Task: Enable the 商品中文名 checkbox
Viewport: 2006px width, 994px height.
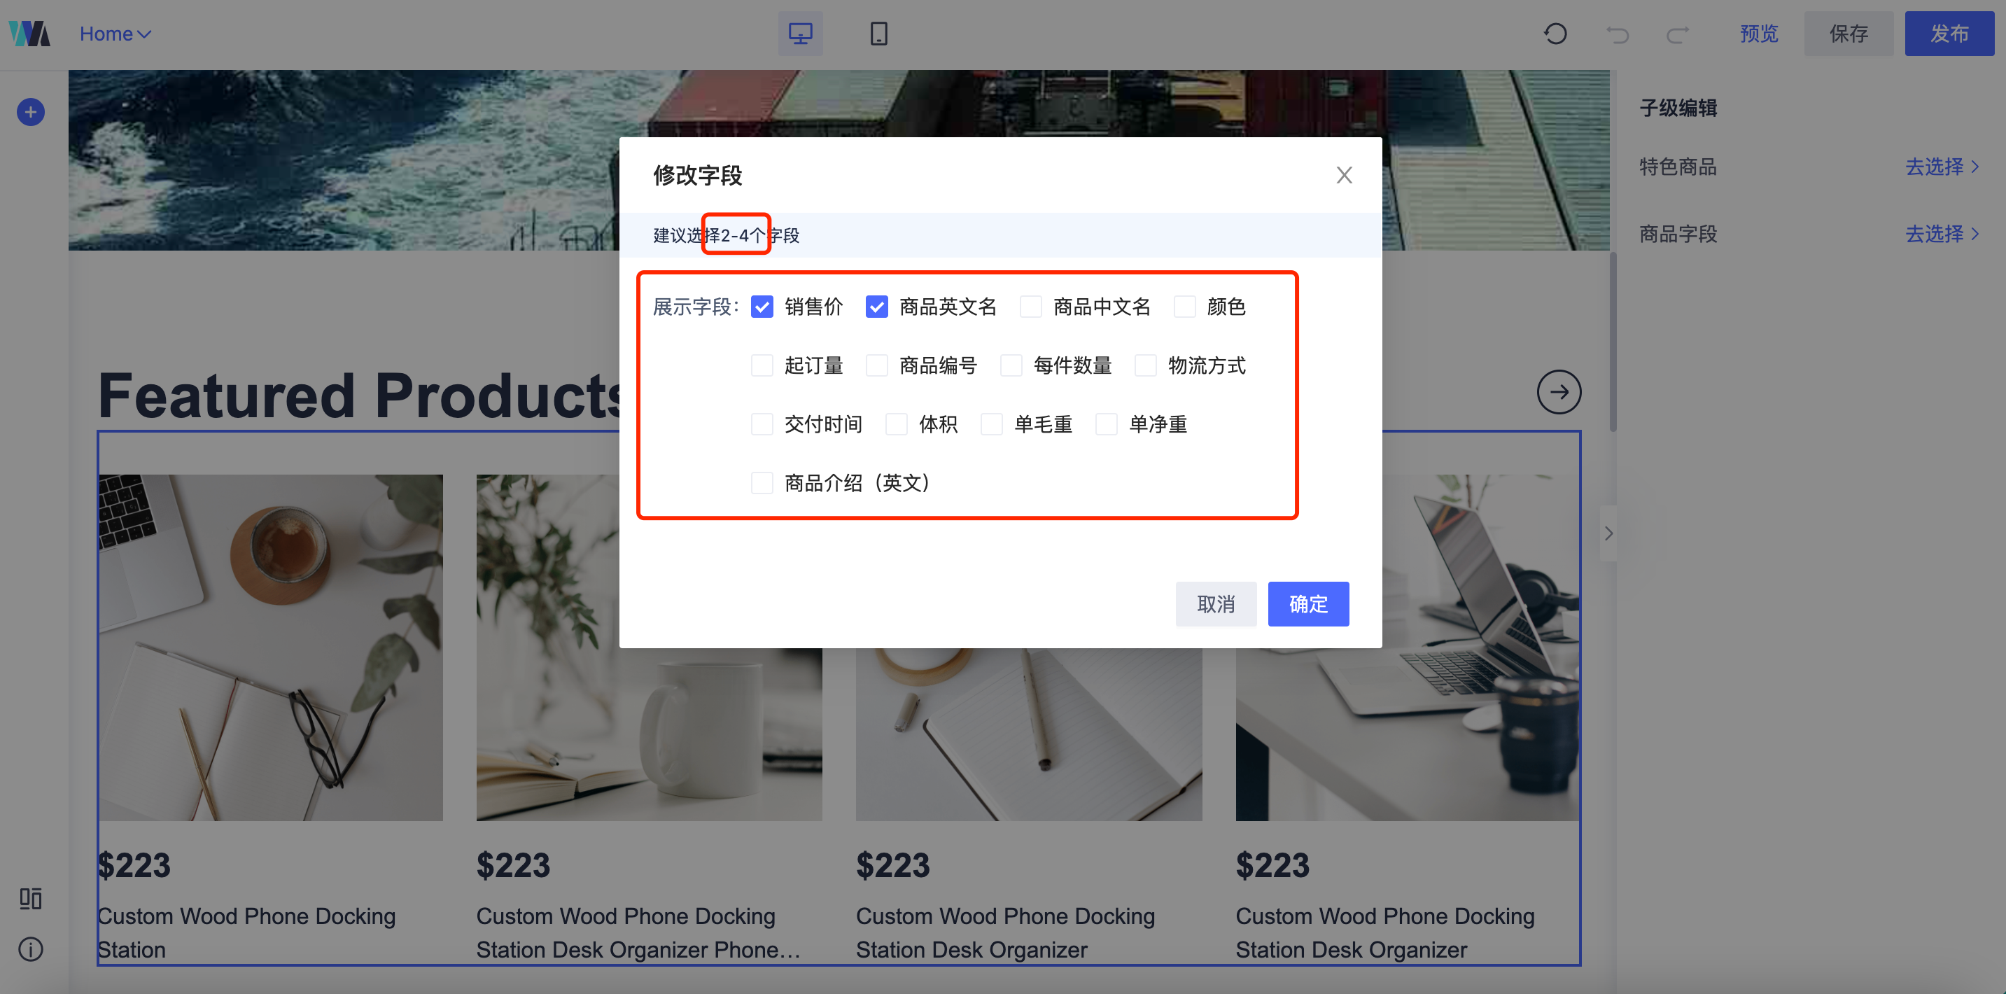Action: (x=1031, y=307)
